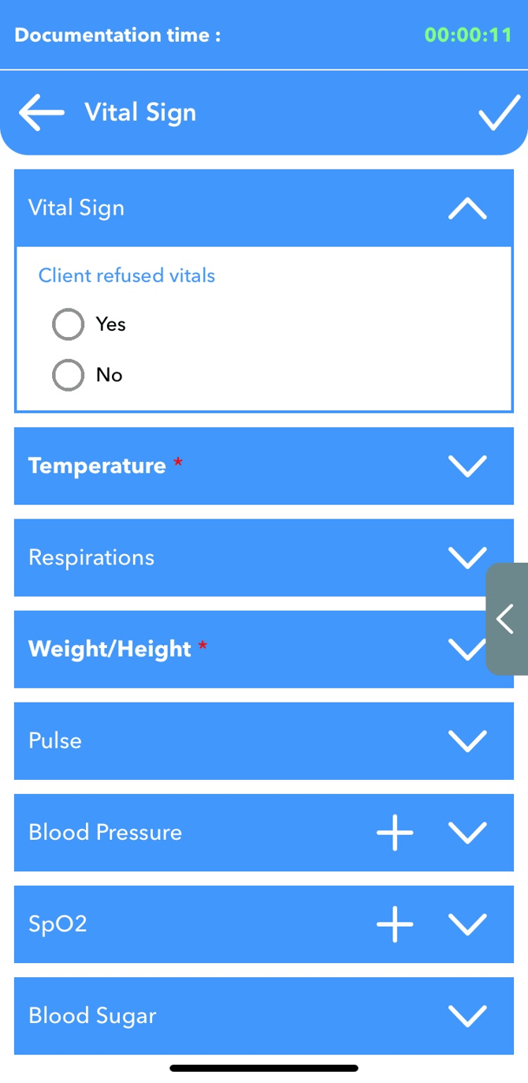
Task: Expand the SpO2 section chevron
Action: [x=467, y=924]
